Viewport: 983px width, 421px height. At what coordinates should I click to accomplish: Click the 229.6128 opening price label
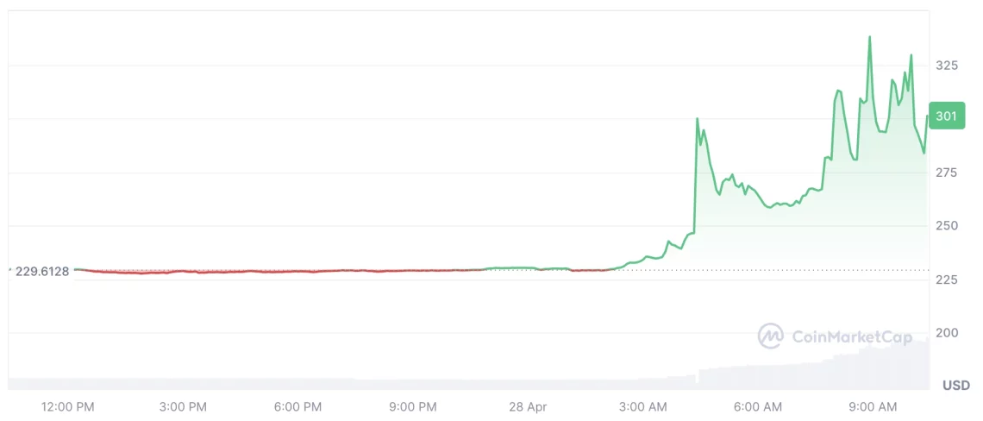[x=42, y=271]
